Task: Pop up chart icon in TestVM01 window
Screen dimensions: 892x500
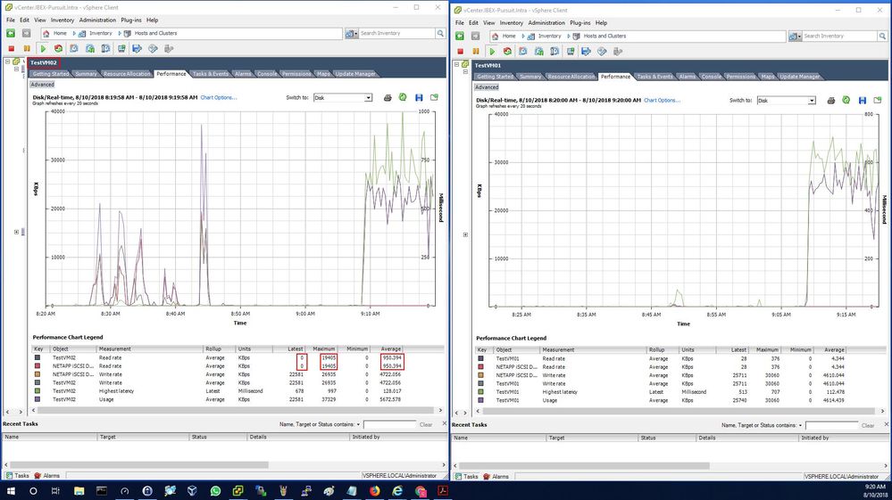Action: pos(878,101)
